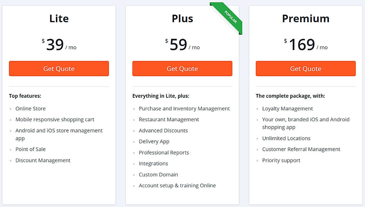The width and height of the screenshot is (365, 207).
Task: Click the Professional Reports feature item
Action: [164, 153]
